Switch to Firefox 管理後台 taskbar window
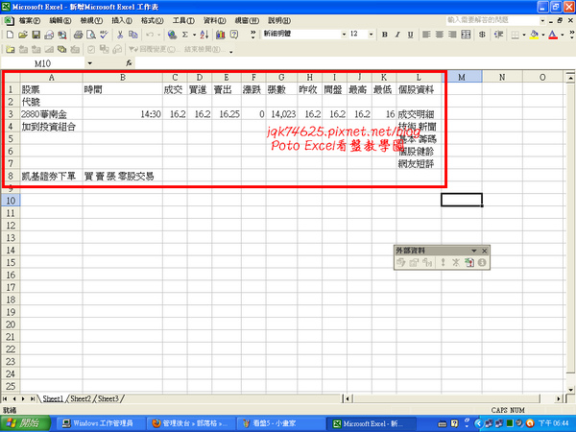Viewport: 576px width, 432px height. click(x=190, y=423)
